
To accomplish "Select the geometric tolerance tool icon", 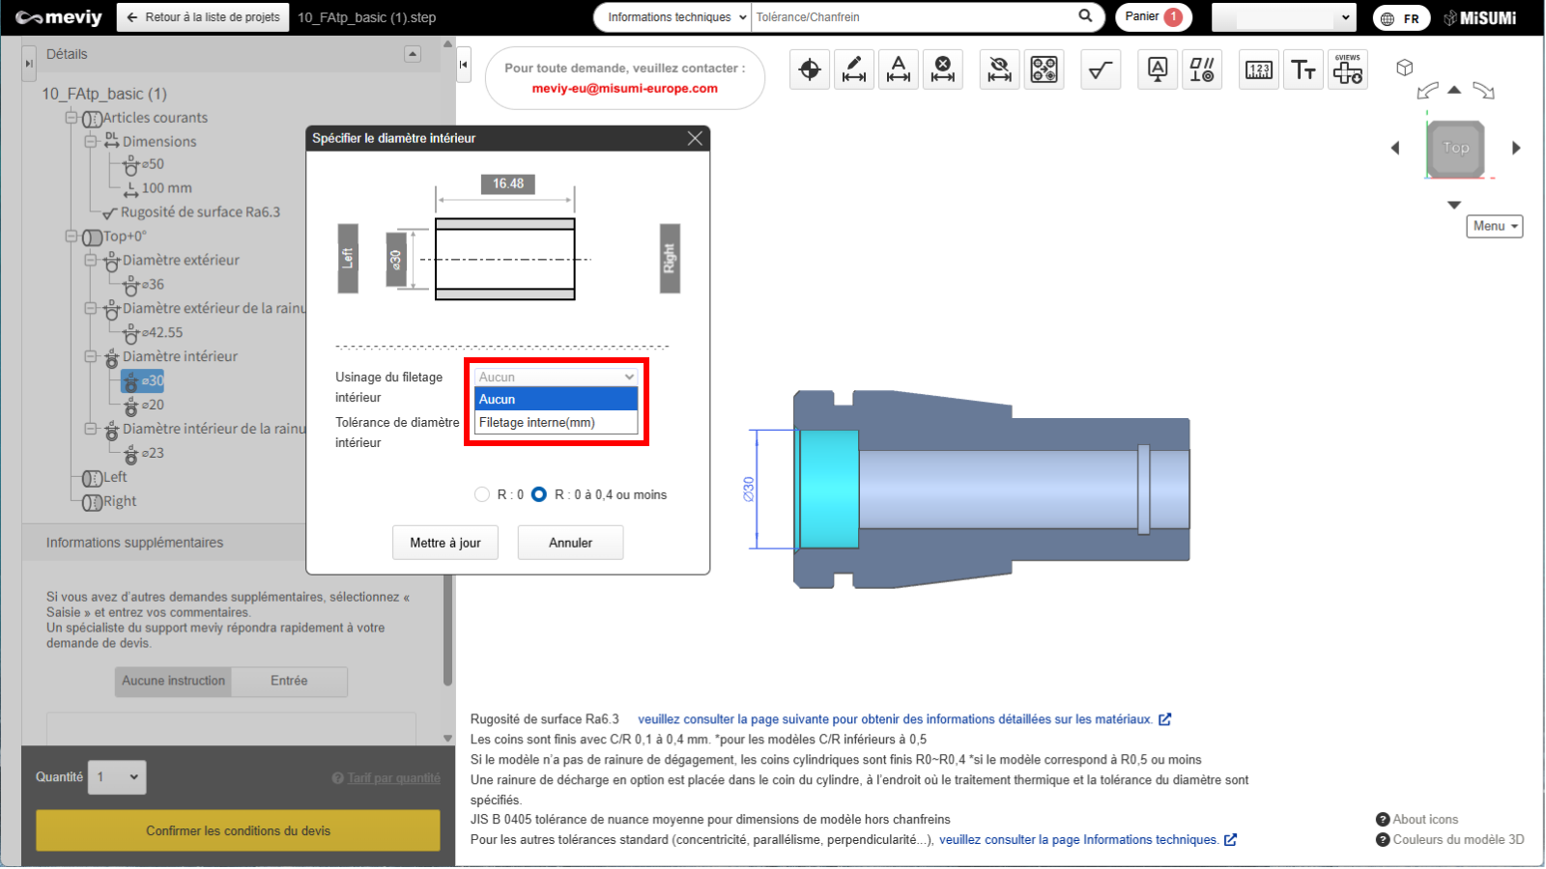I will point(1202,70).
